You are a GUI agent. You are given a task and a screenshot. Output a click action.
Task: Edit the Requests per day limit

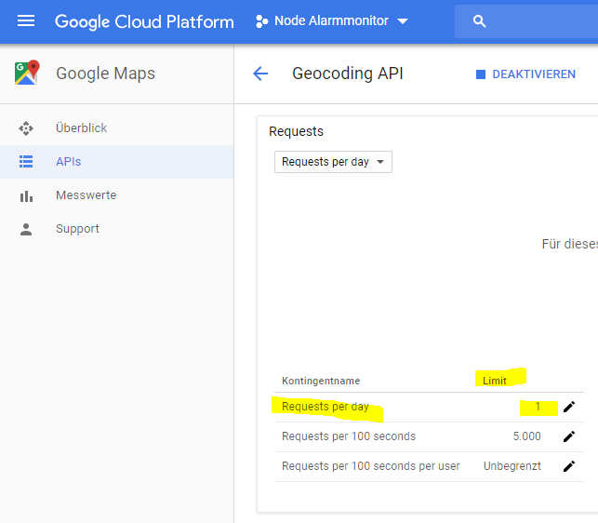pos(569,407)
